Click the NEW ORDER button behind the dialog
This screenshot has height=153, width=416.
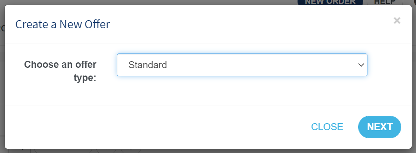330,2
